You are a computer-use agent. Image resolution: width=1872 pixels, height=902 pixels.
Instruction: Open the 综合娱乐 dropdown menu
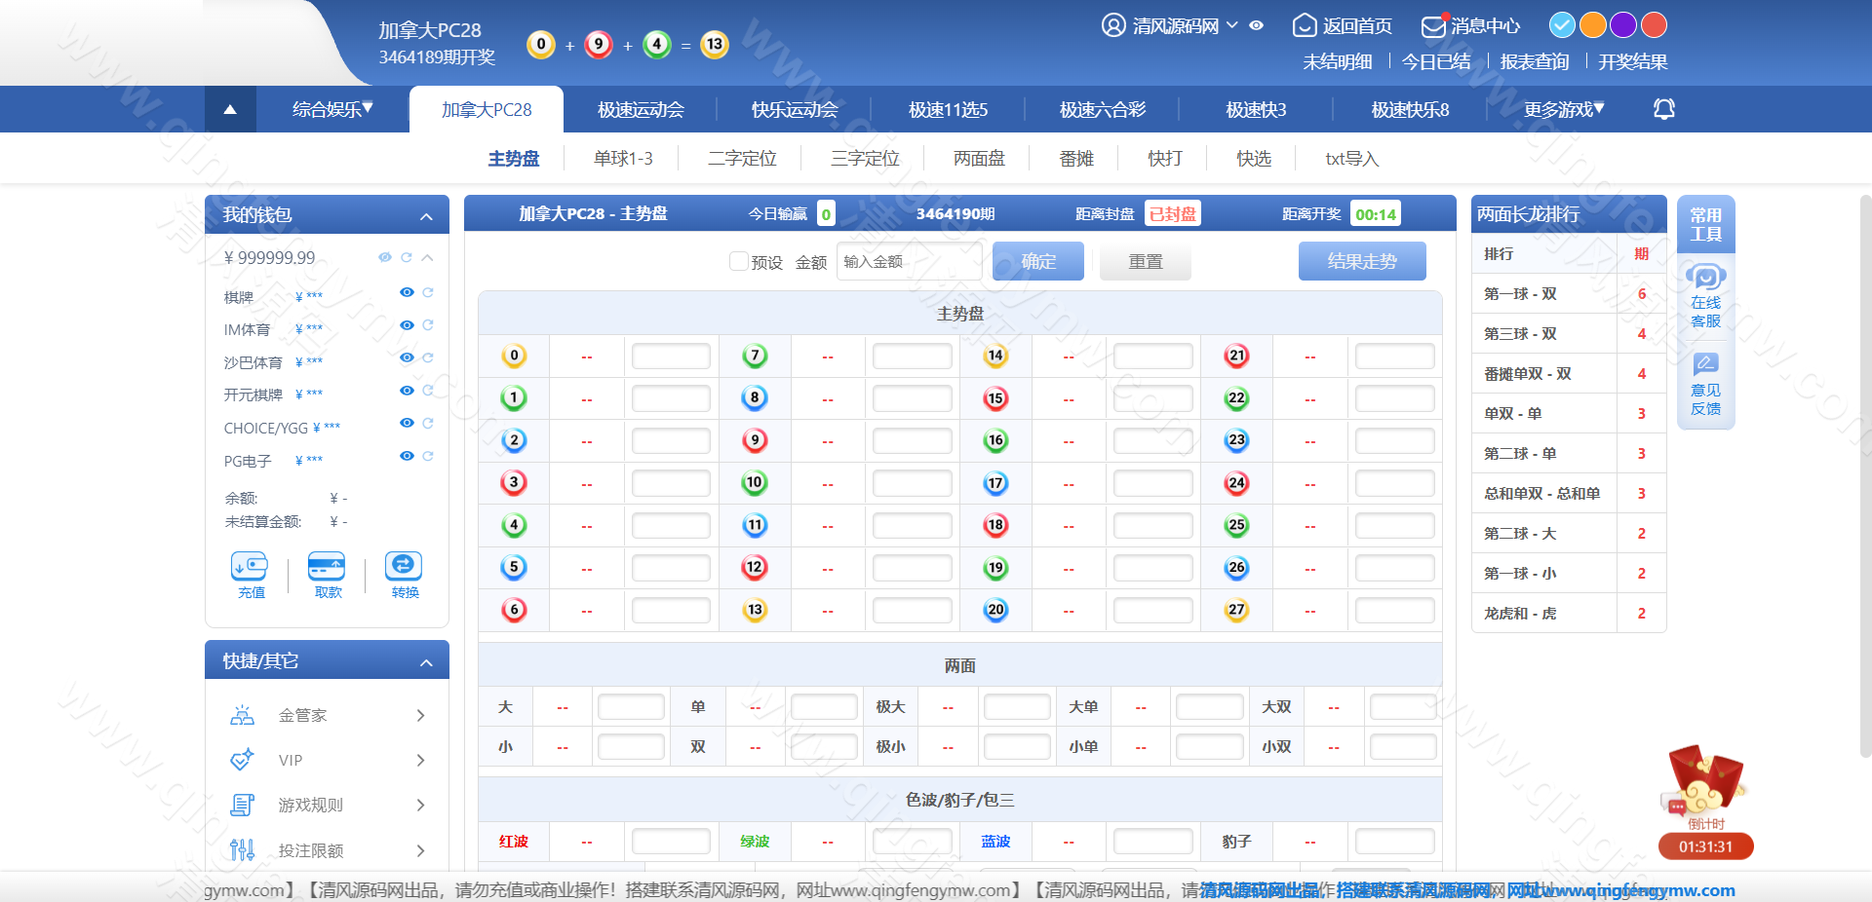tap(332, 109)
